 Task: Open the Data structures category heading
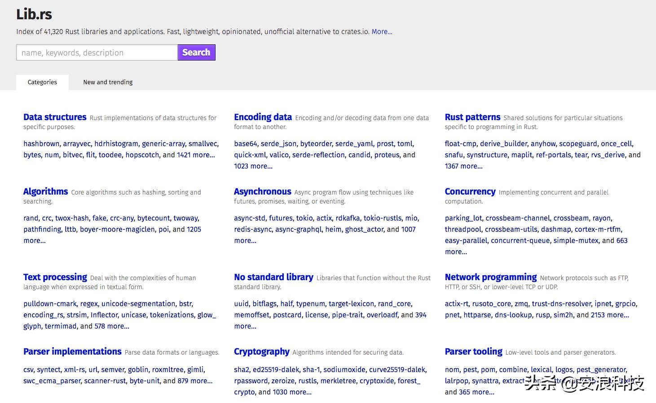(x=55, y=117)
